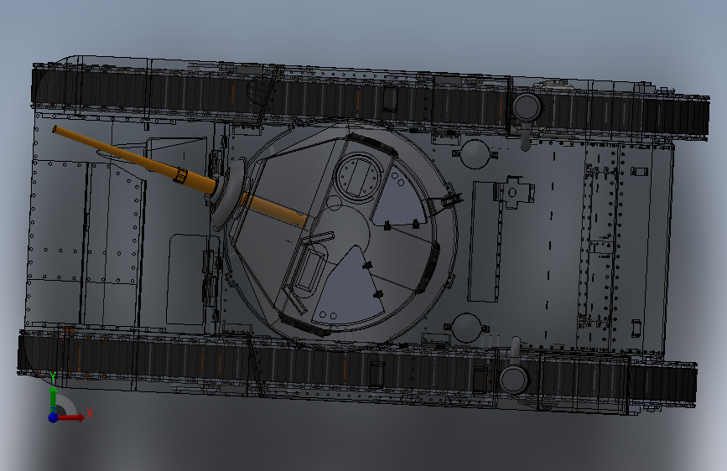Click the red X axis arrow of the triad

pyautogui.click(x=72, y=417)
